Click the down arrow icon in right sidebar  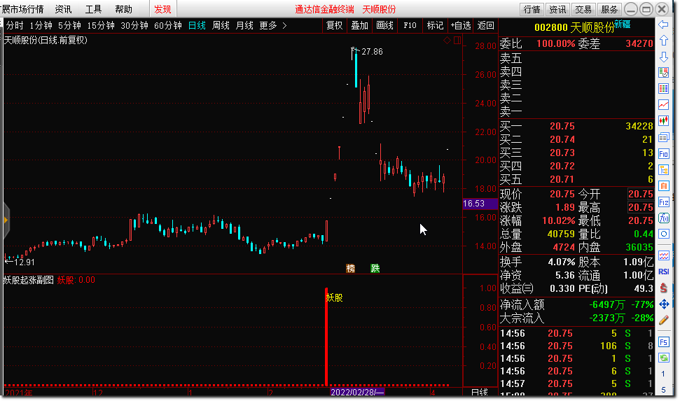click(x=663, y=57)
